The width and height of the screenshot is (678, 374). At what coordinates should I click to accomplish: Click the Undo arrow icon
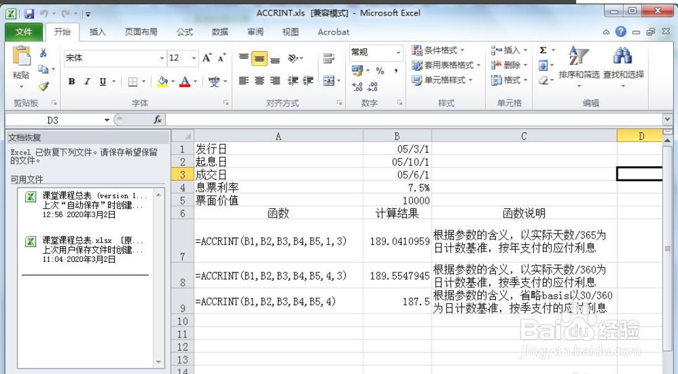(44, 14)
